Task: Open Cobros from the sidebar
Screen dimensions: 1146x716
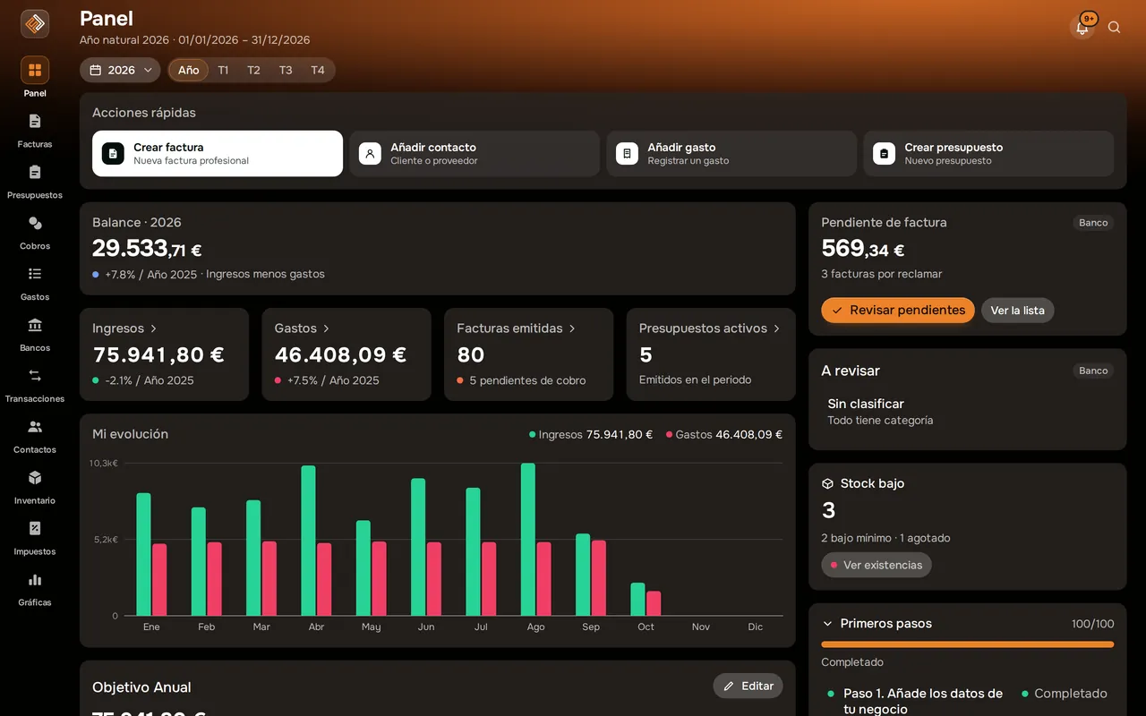Action: pos(35,223)
